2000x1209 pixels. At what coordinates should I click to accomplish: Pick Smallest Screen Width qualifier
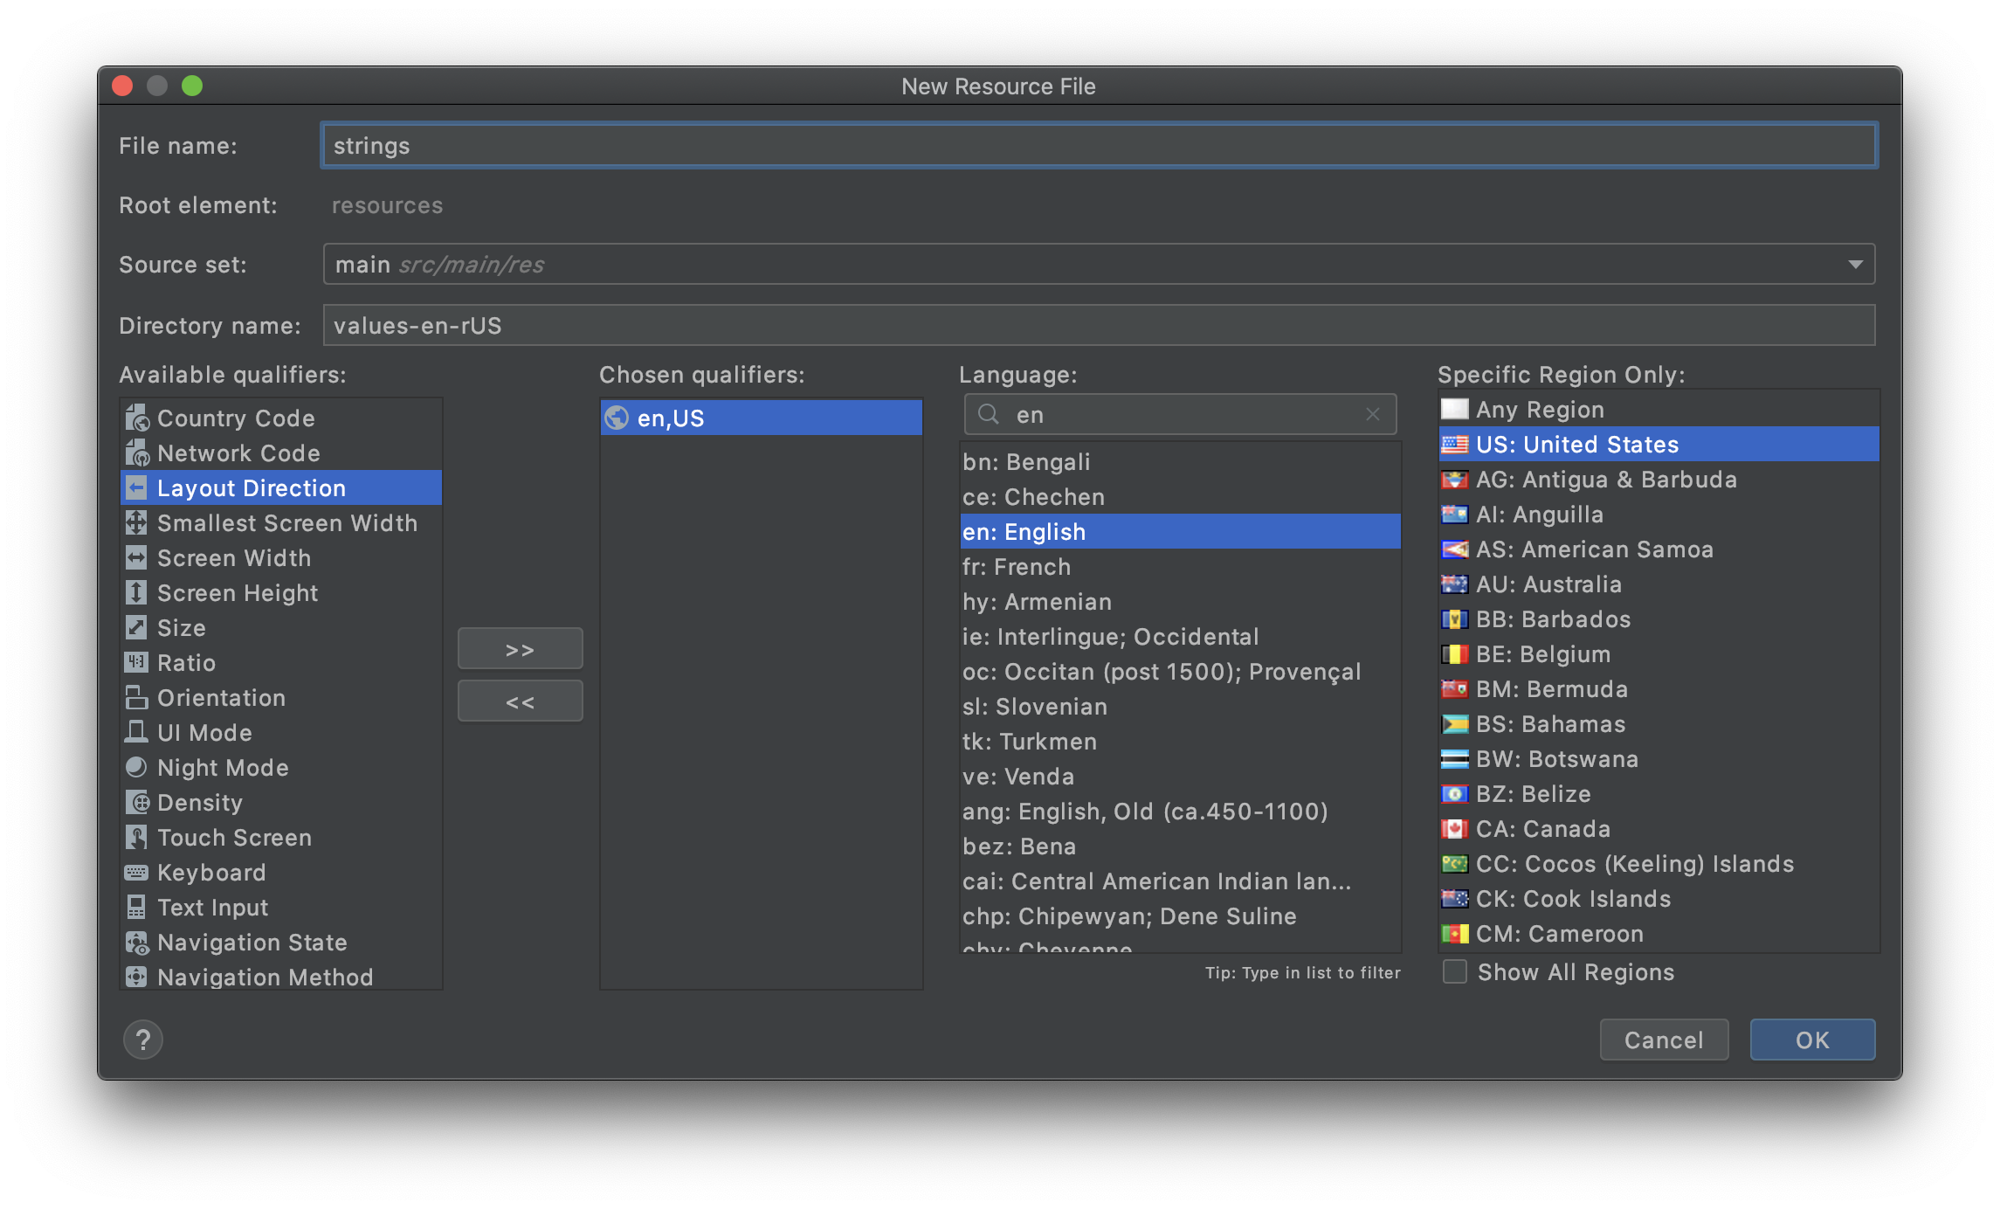coord(286,523)
